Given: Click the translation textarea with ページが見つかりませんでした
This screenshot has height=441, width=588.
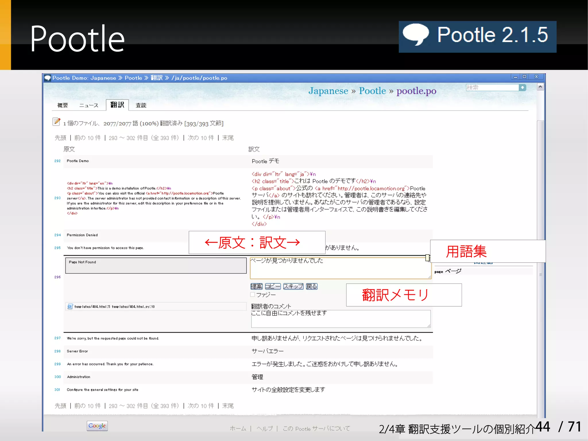Looking at the screenshot, I should click(341, 268).
